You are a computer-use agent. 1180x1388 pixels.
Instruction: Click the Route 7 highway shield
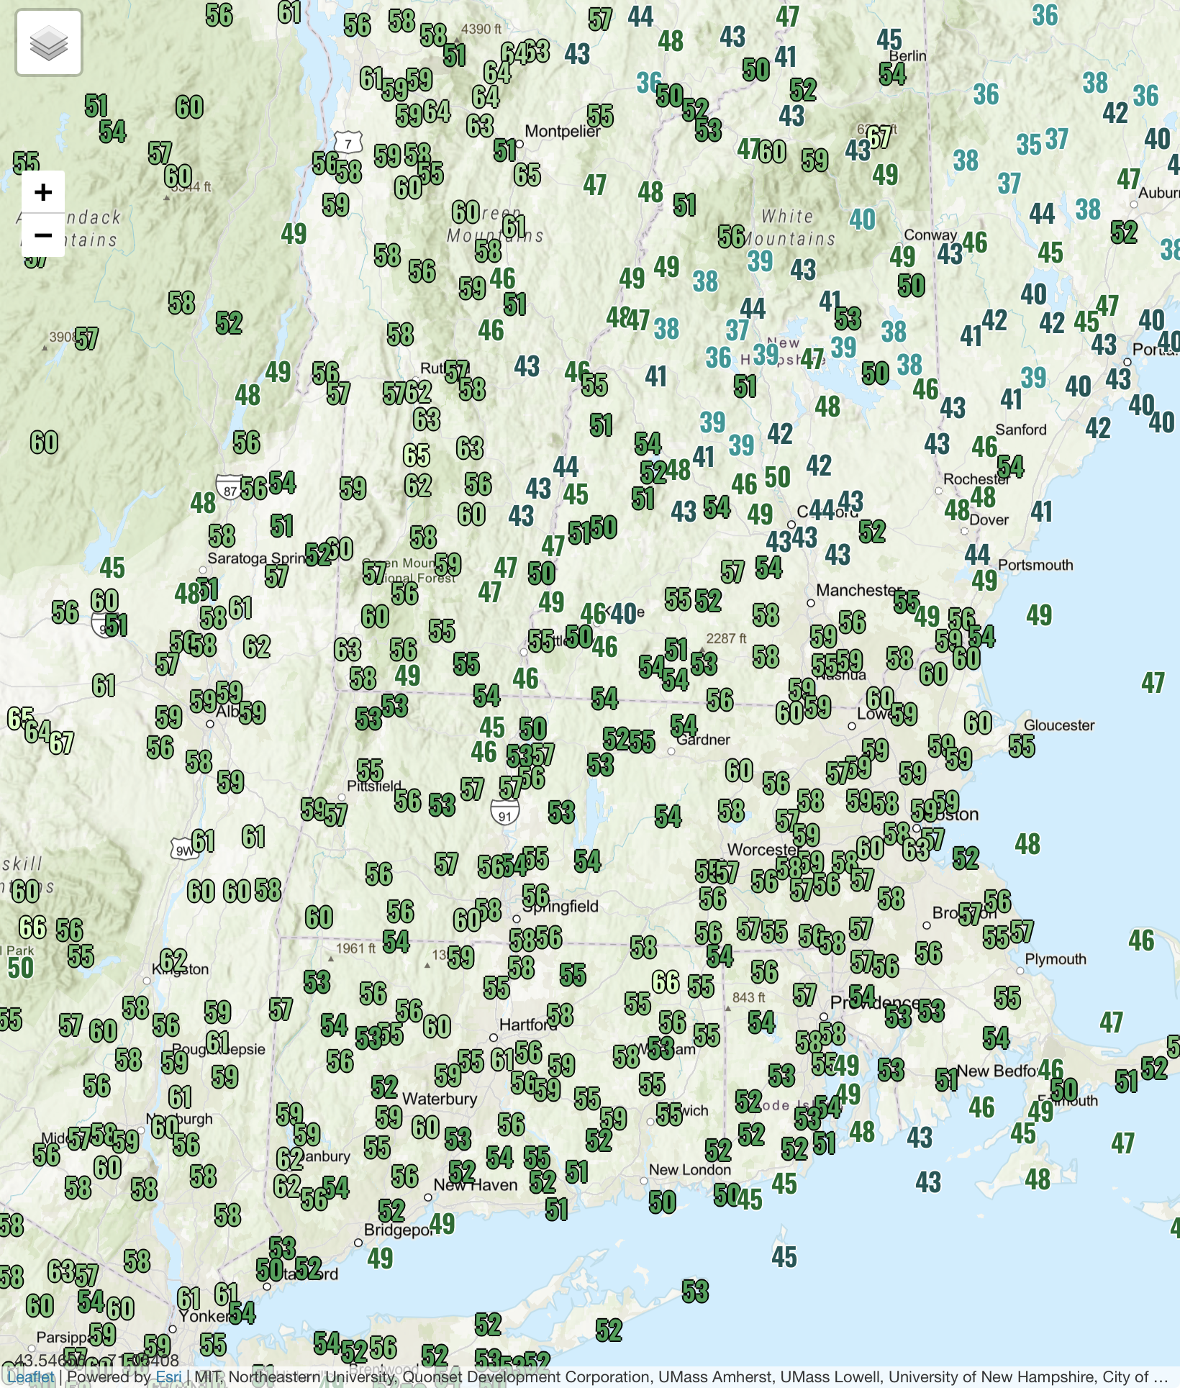(x=348, y=143)
